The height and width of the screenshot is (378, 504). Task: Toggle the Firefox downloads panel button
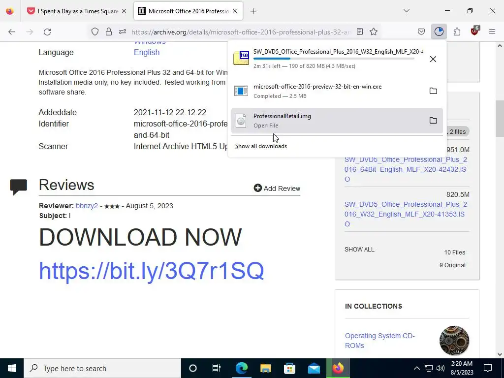pyautogui.click(x=439, y=31)
